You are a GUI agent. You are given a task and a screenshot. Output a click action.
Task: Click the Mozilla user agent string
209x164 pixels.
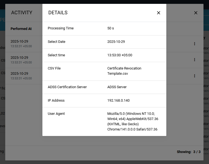[x=132, y=121]
